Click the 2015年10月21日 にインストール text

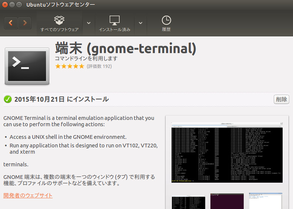tap(61, 99)
